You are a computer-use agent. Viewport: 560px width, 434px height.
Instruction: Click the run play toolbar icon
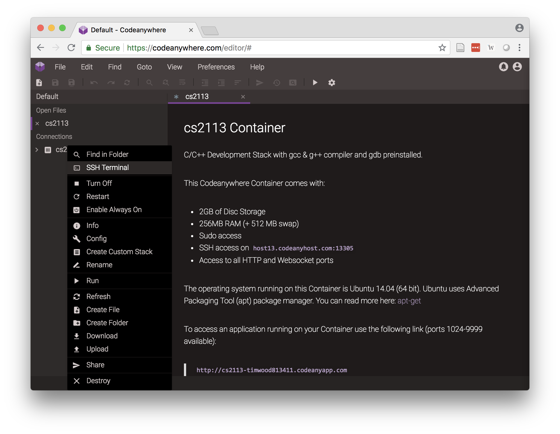pyautogui.click(x=315, y=83)
